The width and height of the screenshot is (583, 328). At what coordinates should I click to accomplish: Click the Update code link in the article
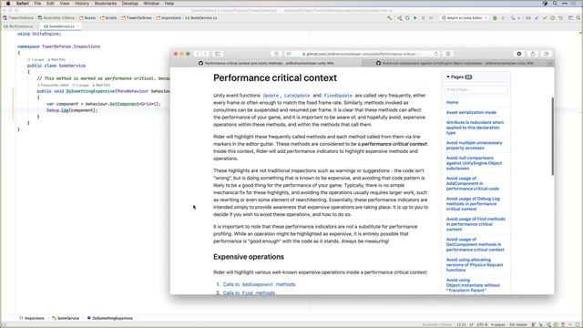(x=271, y=96)
